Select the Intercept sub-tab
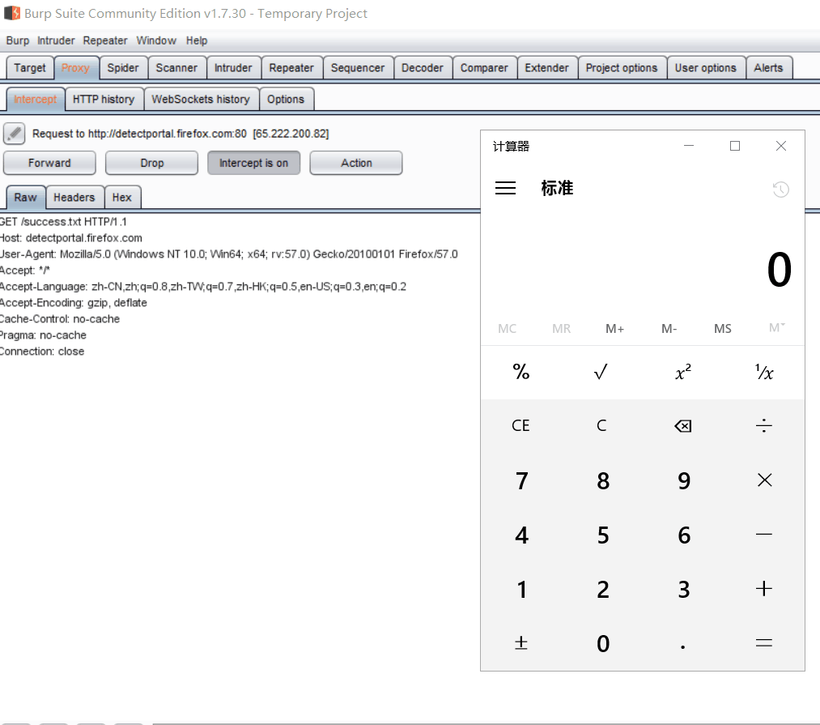Screen dimensions: 820x725 (36, 100)
